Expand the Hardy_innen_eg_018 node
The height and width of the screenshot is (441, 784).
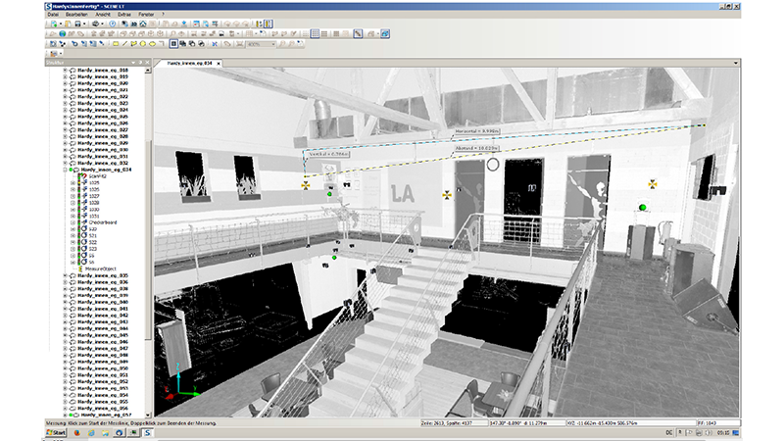click(65, 70)
